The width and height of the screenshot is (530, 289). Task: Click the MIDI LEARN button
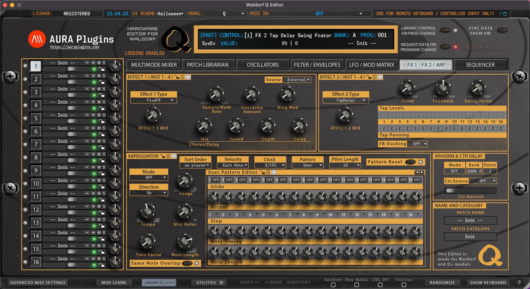point(114,283)
